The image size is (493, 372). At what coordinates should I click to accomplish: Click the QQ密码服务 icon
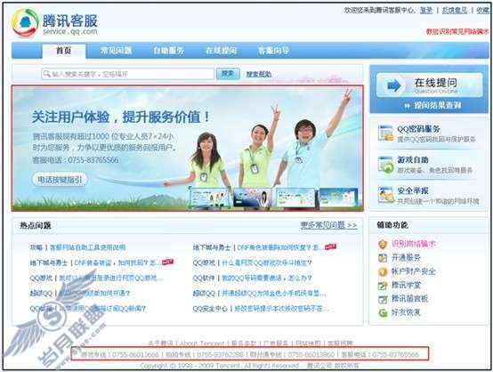click(x=386, y=133)
